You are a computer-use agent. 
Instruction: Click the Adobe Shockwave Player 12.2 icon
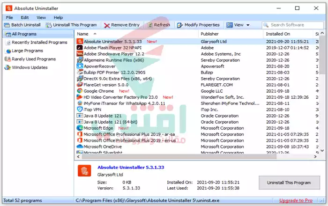pyautogui.click(x=80, y=54)
